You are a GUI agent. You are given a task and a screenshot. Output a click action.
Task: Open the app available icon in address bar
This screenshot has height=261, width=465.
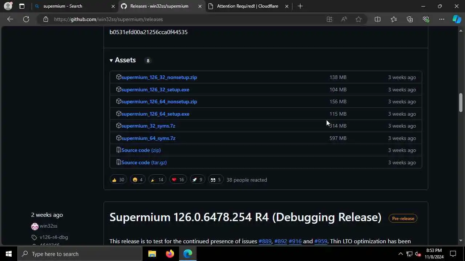pos(329,19)
